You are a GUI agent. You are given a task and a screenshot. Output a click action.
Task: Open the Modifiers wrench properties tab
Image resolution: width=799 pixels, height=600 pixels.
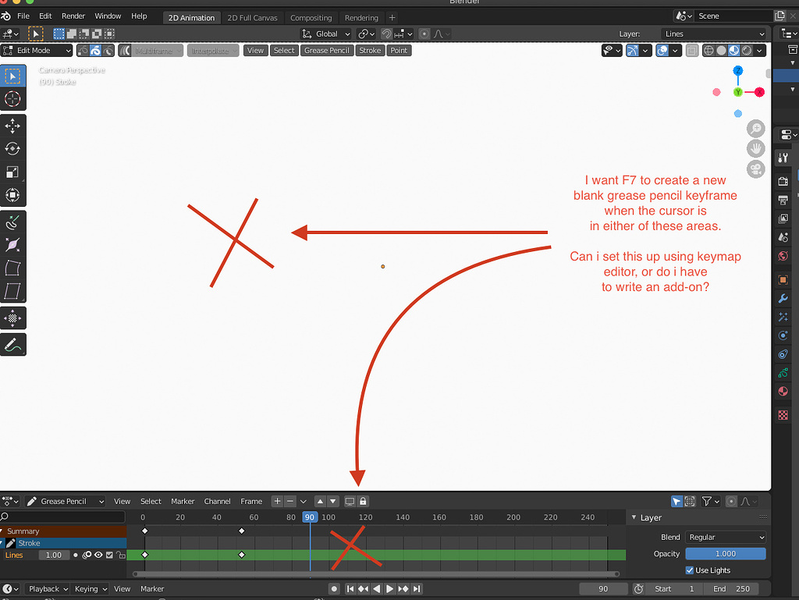point(783,299)
